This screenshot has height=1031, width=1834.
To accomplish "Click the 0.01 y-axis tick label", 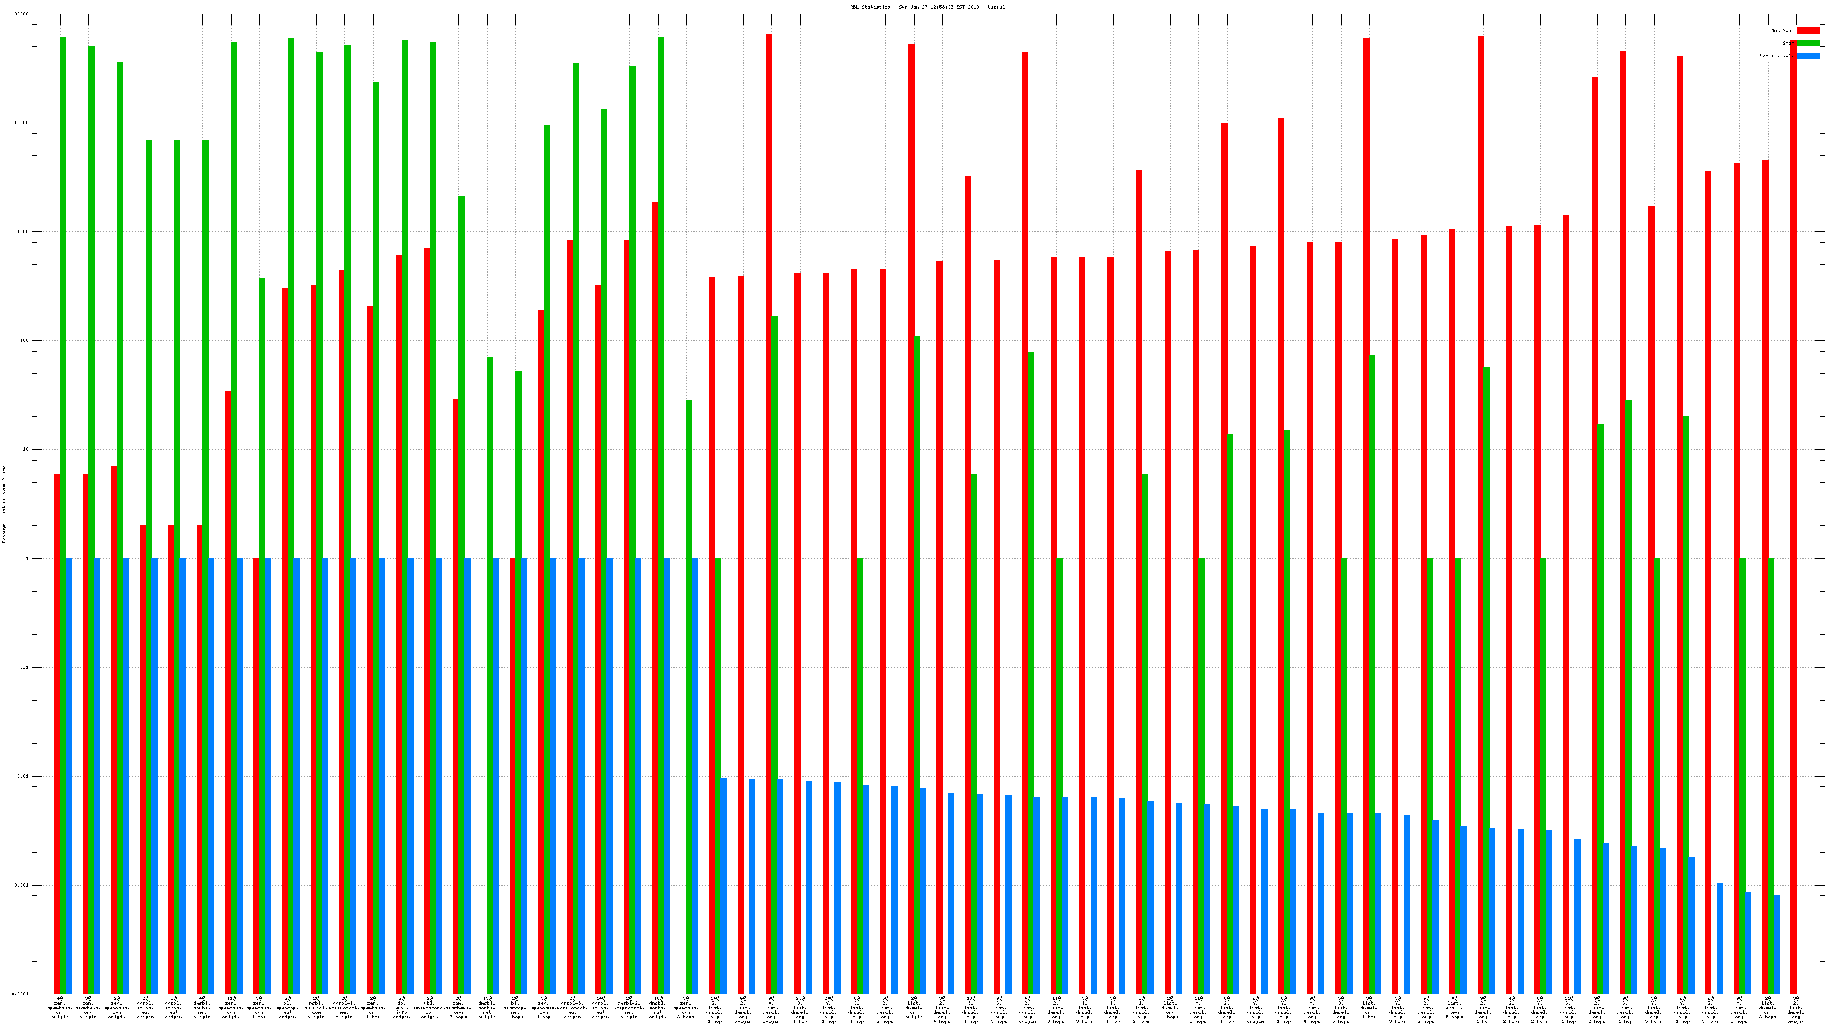I will (x=23, y=776).
